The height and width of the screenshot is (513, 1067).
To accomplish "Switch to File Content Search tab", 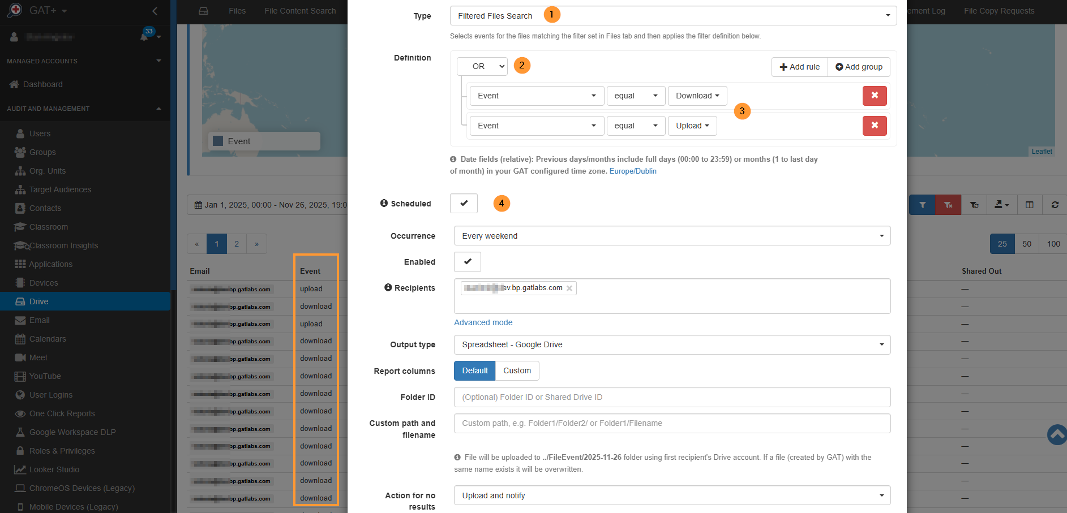I will pos(300,11).
